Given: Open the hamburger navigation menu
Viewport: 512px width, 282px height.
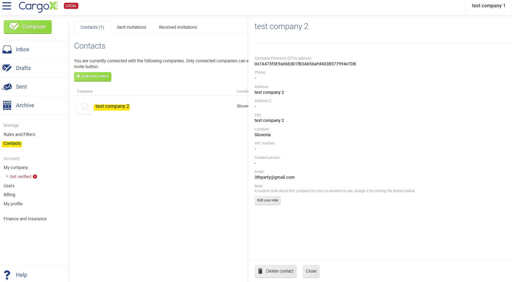Looking at the screenshot, I should [7, 5].
